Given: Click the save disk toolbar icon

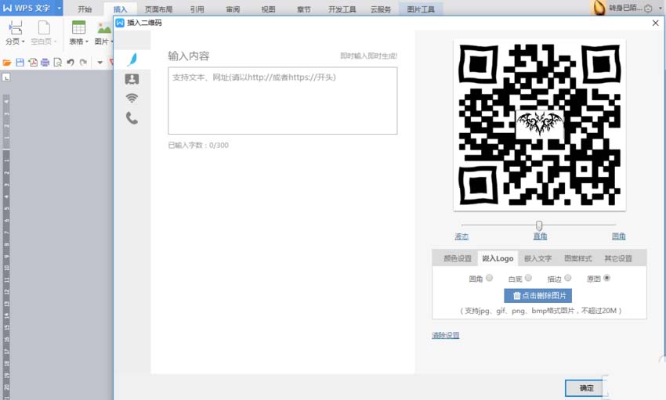Looking at the screenshot, I should click(20, 63).
